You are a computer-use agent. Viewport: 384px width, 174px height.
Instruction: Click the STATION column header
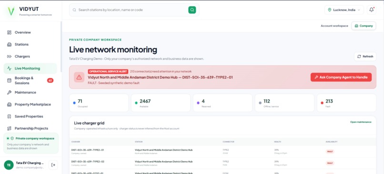click(x=139, y=142)
